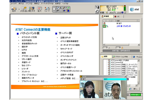The height and width of the screenshot is (100, 153).
Task: Close the ビデオ video window
Action: (125, 76)
